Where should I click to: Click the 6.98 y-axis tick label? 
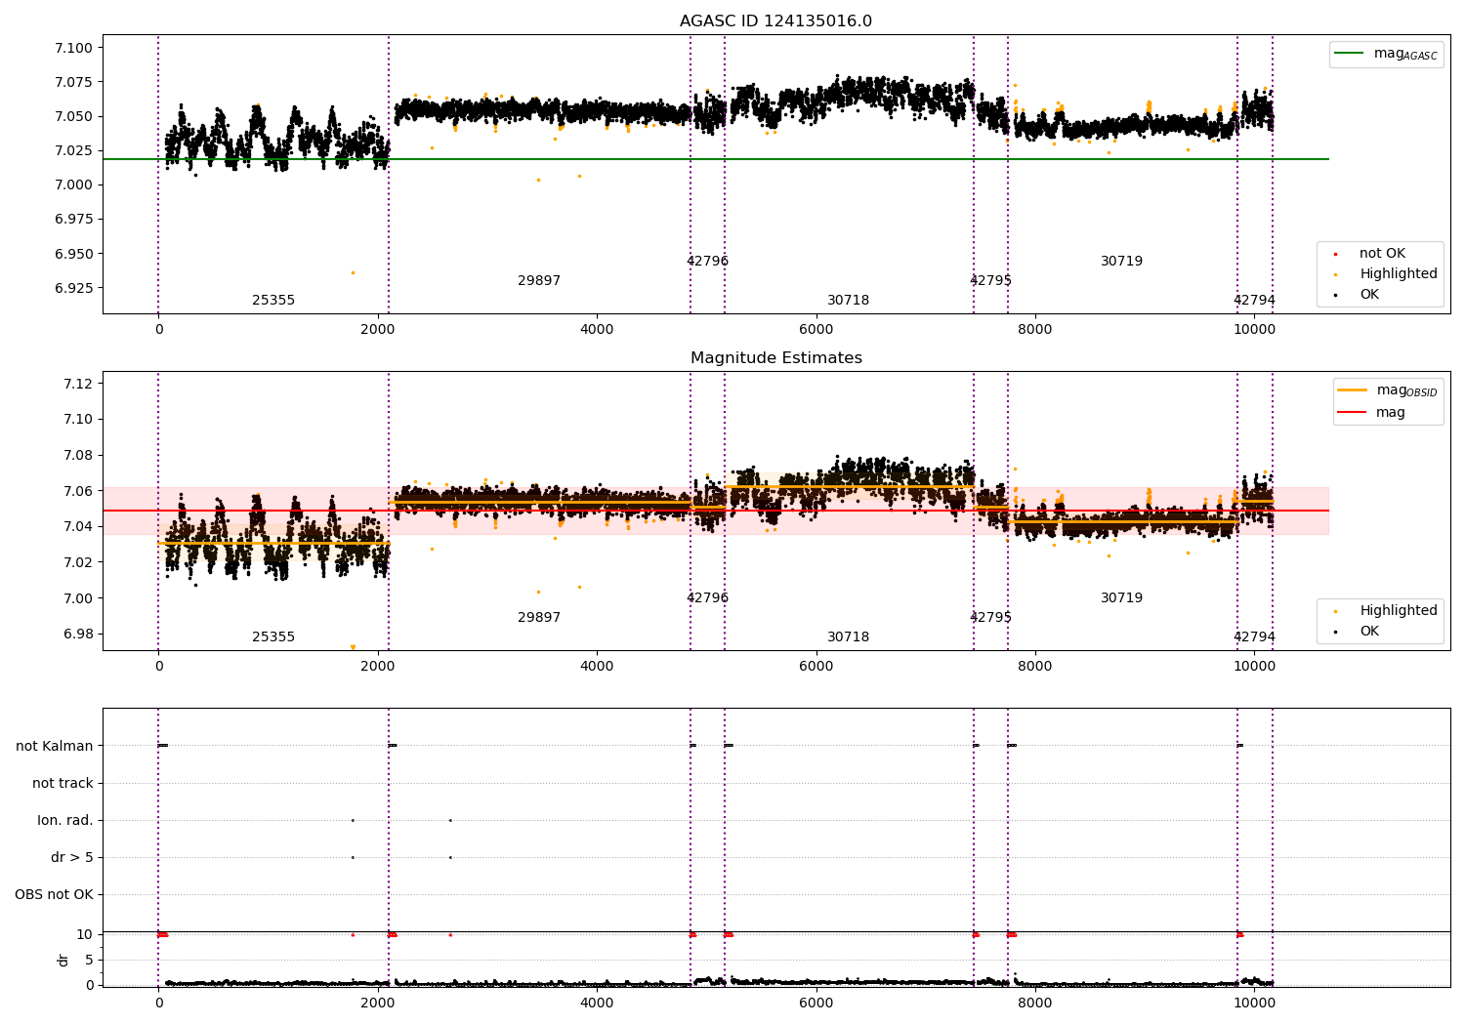pyautogui.click(x=77, y=635)
